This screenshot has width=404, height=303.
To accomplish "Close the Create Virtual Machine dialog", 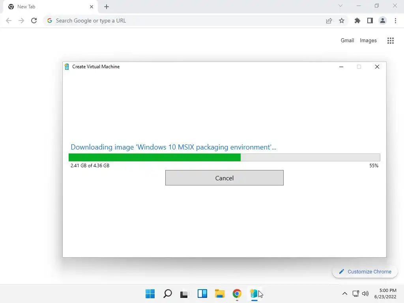I will pos(377,67).
